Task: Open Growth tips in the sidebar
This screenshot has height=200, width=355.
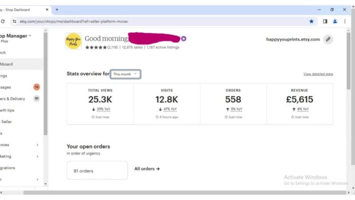Action: [7, 110]
